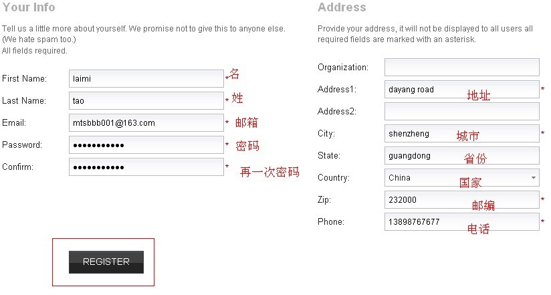Select the empty Address2 field
The width and height of the screenshot is (551, 295).
[x=462, y=112]
